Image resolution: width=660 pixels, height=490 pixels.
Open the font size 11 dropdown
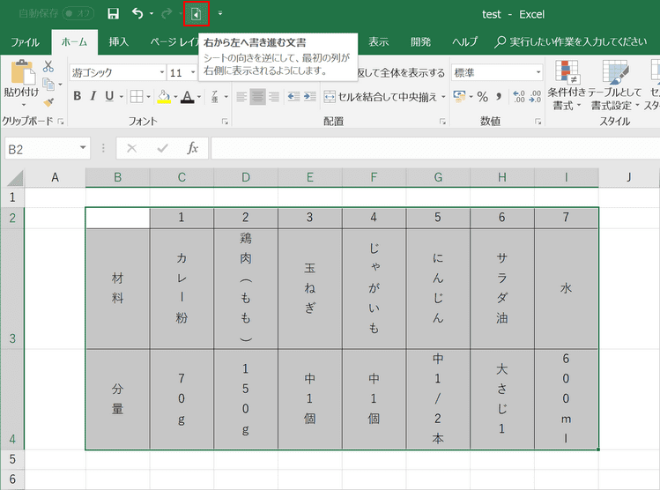pos(193,72)
